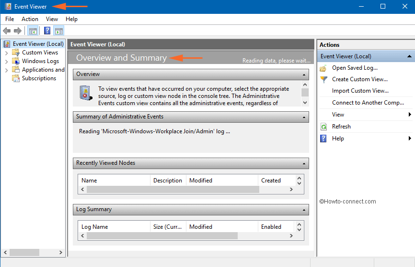This screenshot has height=267, width=415.
Task: Click Overview text scrollbar down arrow
Action: coord(305,103)
